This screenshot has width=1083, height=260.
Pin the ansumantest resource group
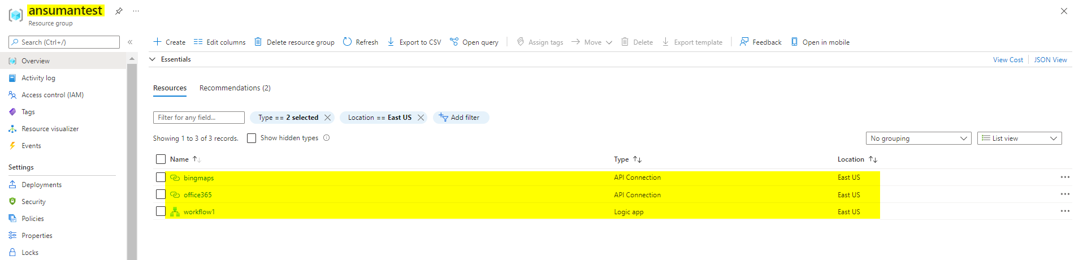click(119, 11)
